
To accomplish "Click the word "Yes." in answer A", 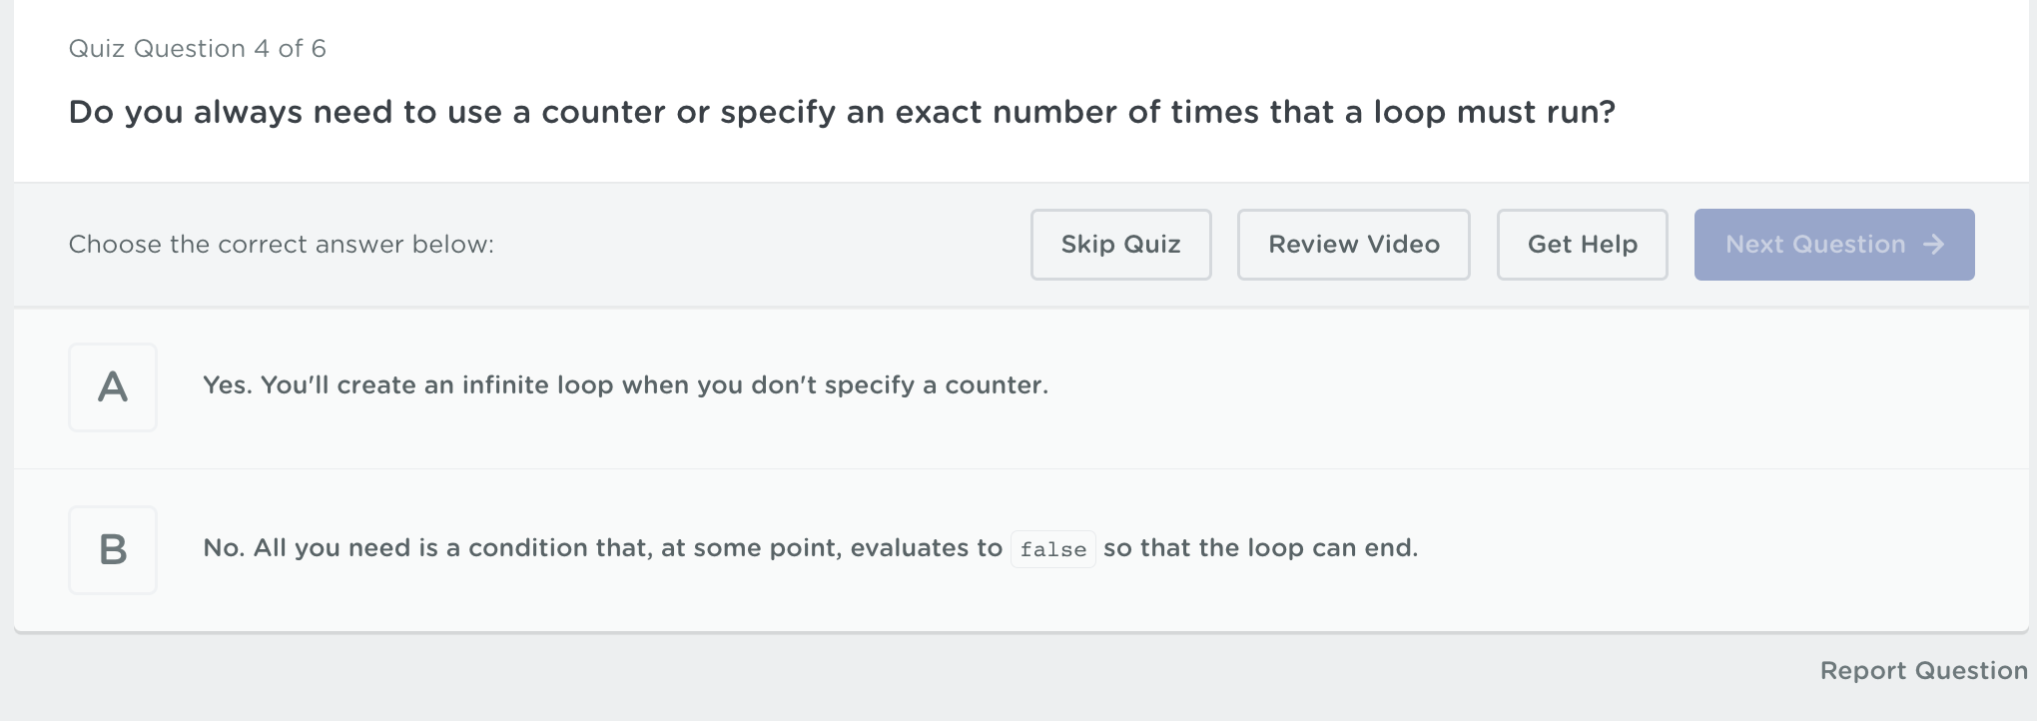I will pyautogui.click(x=227, y=385).
